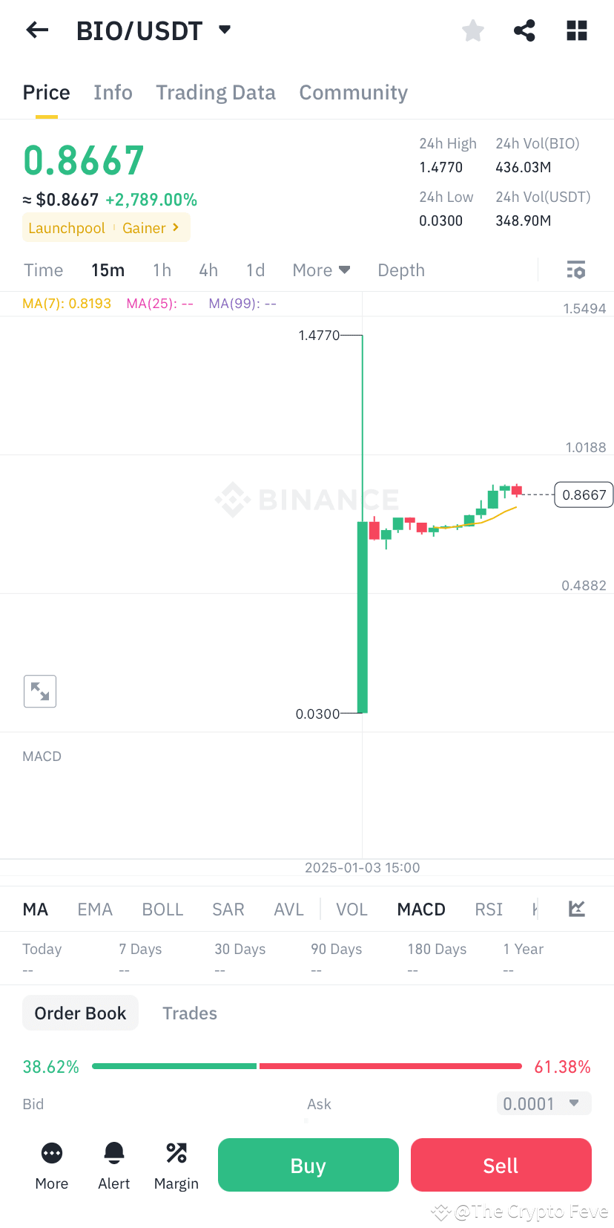Viewport: 614px width, 1228px height.
Task: Favorite the BIO/USDT pair via star icon
Action: click(472, 30)
